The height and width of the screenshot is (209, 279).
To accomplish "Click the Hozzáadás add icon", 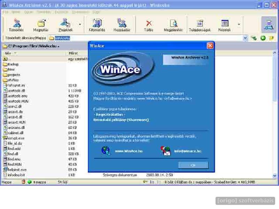I will pyautogui.click(x=122, y=25).
